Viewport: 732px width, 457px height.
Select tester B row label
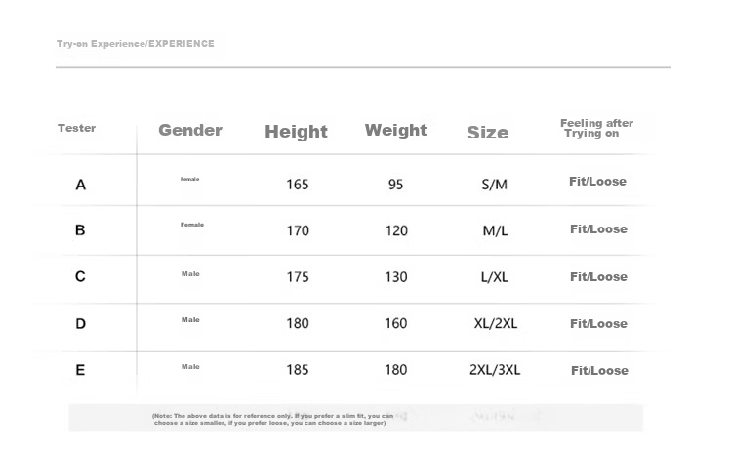(x=80, y=229)
